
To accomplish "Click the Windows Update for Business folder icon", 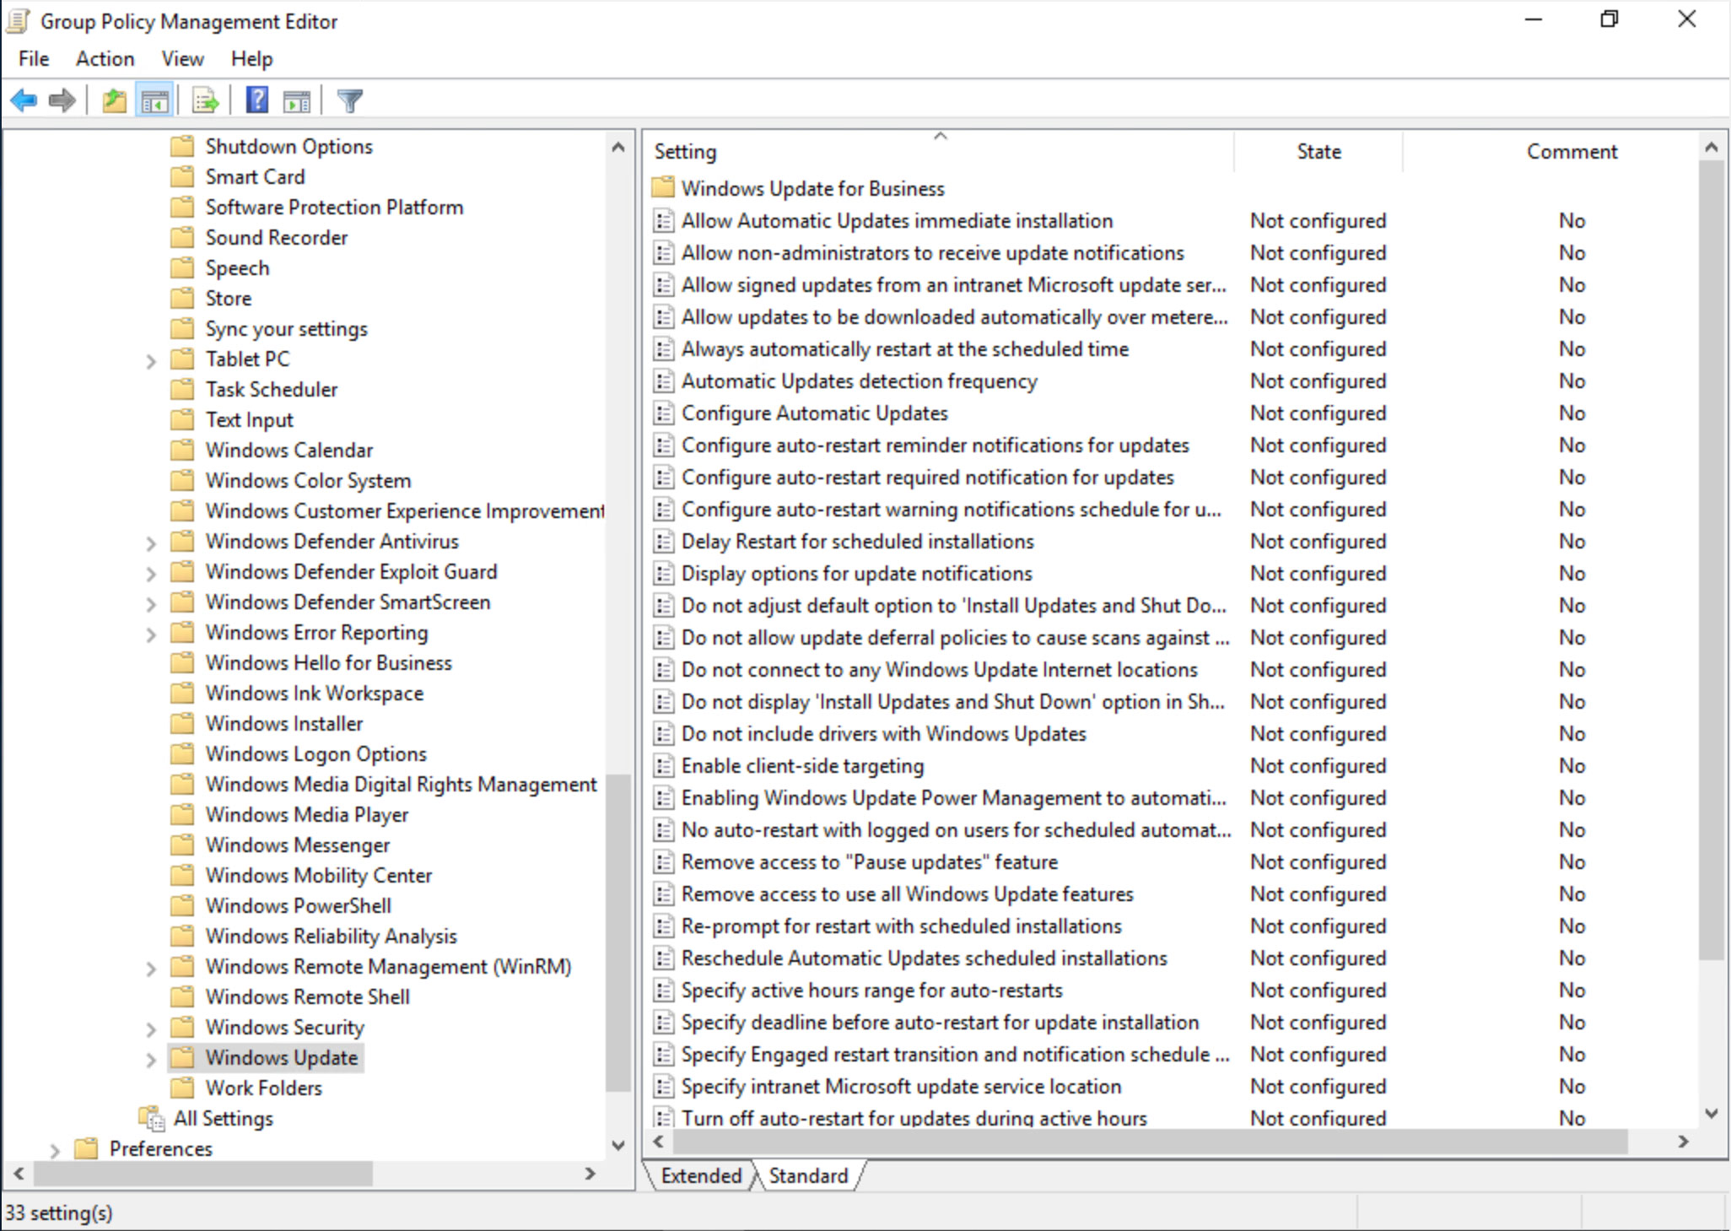I will (664, 187).
